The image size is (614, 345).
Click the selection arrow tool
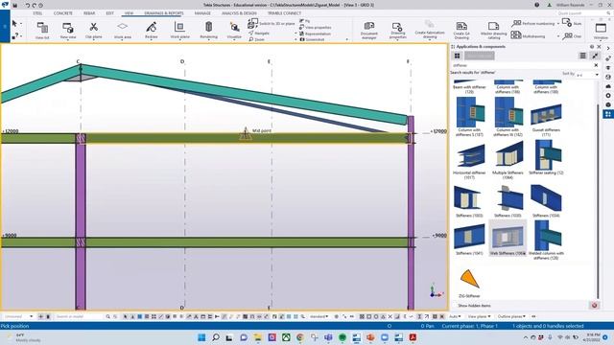tap(15, 23)
